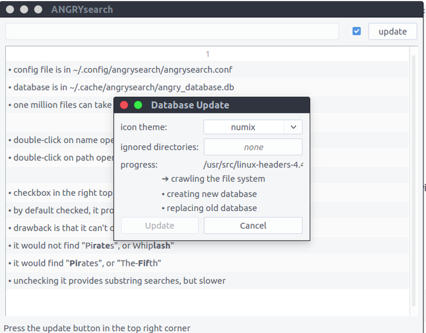426x333 pixels.
Task: Focus the main search text box
Action: tap(172, 31)
